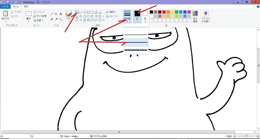Select the Oval shape
This screenshot has height=139, width=260.
coord(85,12)
